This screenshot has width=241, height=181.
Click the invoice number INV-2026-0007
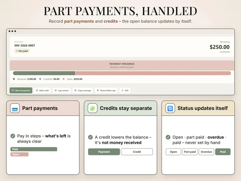25,46
